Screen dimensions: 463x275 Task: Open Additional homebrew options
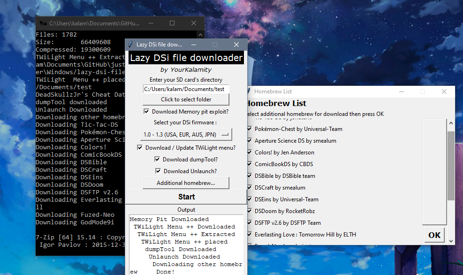(186, 183)
